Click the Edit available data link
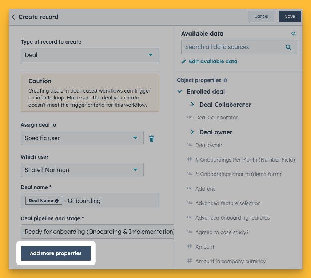The height and width of the screenshot is (278, 311). [x=213, y=62]
